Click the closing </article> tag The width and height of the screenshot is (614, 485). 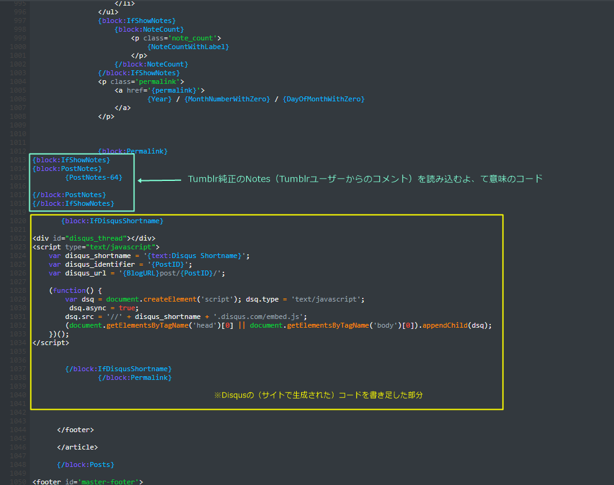77,447
